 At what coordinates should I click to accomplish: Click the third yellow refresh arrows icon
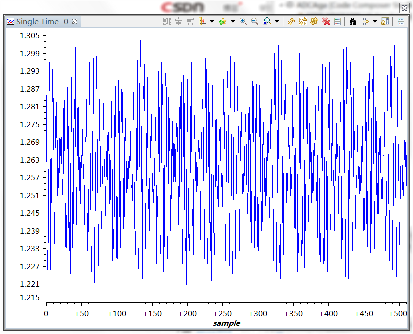click(314, 21)
